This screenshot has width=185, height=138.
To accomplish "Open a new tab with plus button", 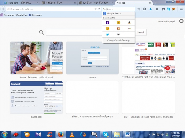I will [x=156, y=3].
